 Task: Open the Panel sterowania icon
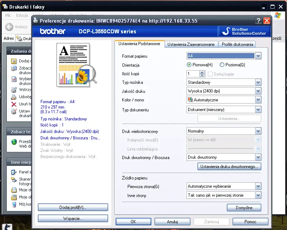point(14,172)
